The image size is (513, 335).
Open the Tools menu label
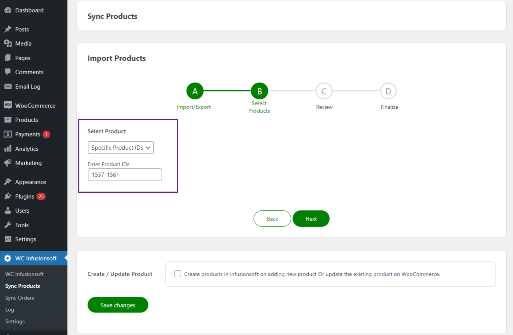tap(22, 225)
